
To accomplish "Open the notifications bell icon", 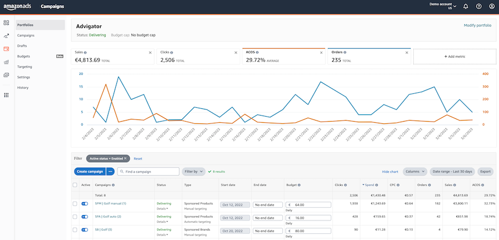I will point(466,7).
